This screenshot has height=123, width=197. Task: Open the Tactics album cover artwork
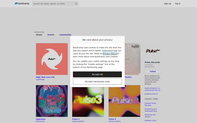[x=133, y=59]
